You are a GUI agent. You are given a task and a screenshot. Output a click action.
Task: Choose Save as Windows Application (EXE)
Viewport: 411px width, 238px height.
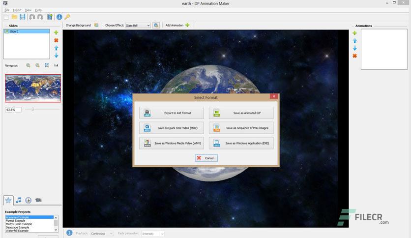(x=241, y=143)
